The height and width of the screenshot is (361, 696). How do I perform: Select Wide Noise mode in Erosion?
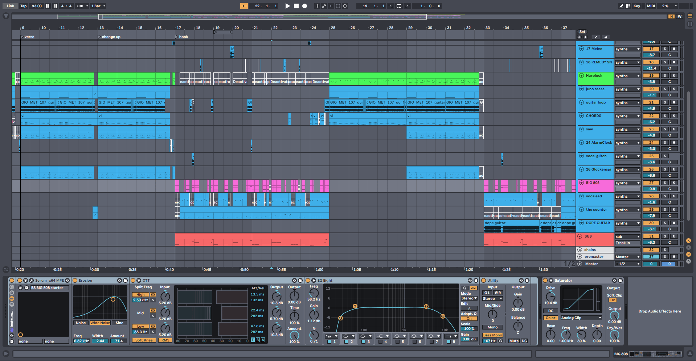pyautogui.click(x=100, y=323)
